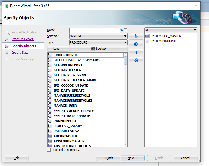Click the PROCESS_SALARY procedure icon
The height and width of the screenshot is (166, 209).
50,126
